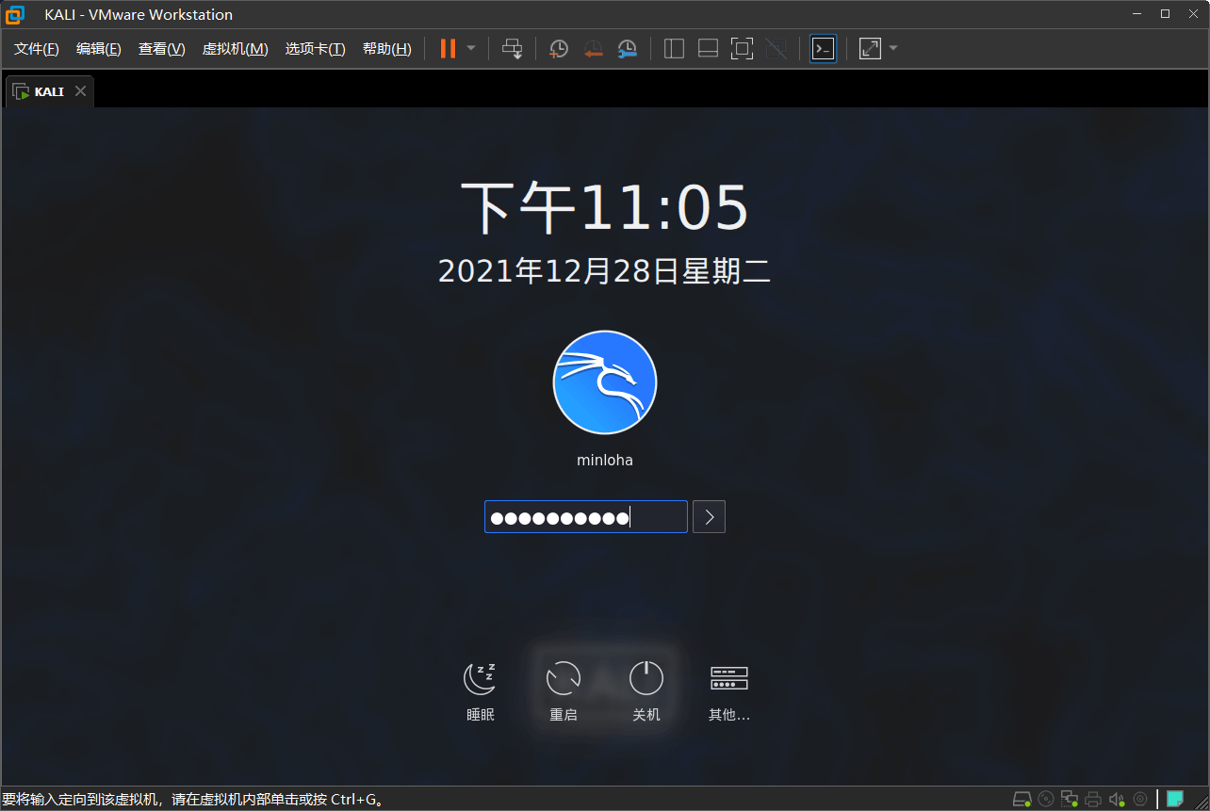Toggle the library sidebar view
The image size is (1210, 811).
(x=674, y=49)
